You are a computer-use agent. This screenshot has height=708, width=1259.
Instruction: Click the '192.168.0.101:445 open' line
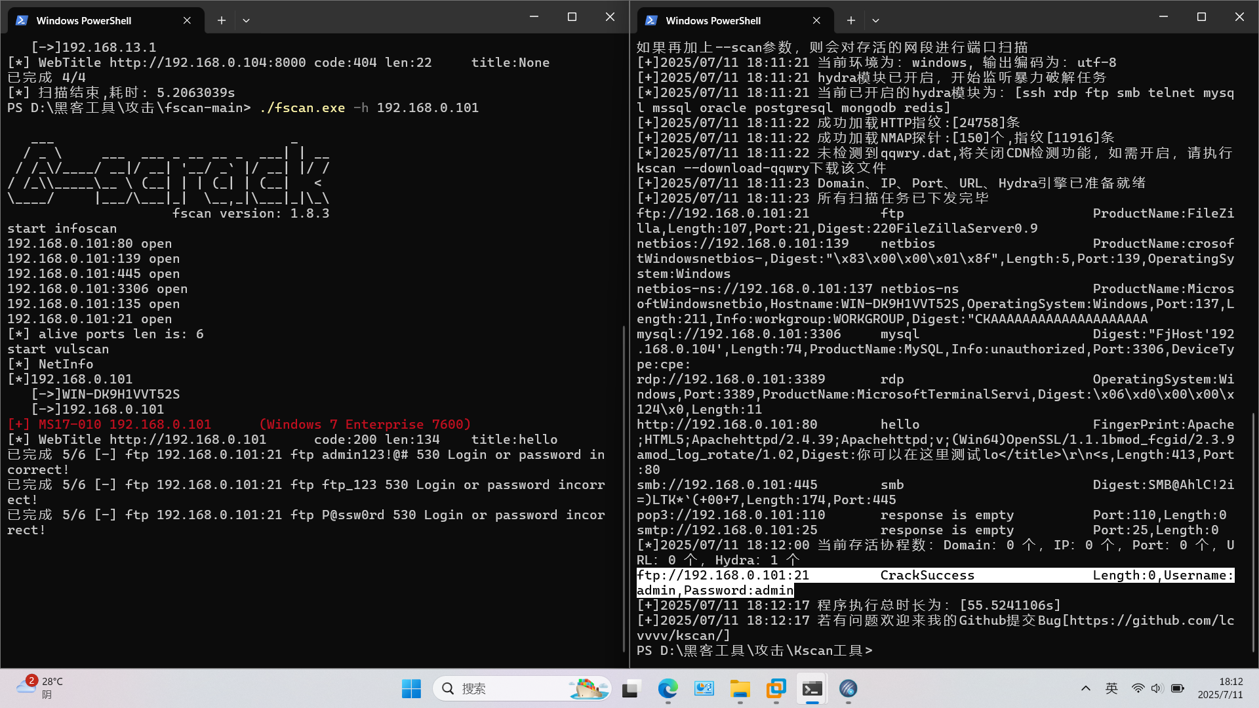point(94,273)
